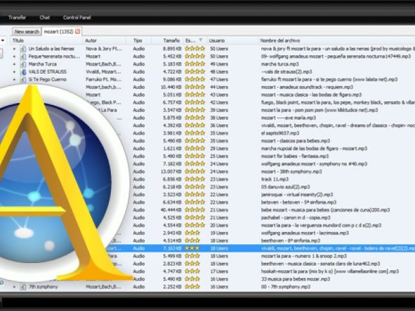The width and height of the screenshot is (415, 311).
Task: Sort by Nombre del archivo column
Action: point(280,40)
